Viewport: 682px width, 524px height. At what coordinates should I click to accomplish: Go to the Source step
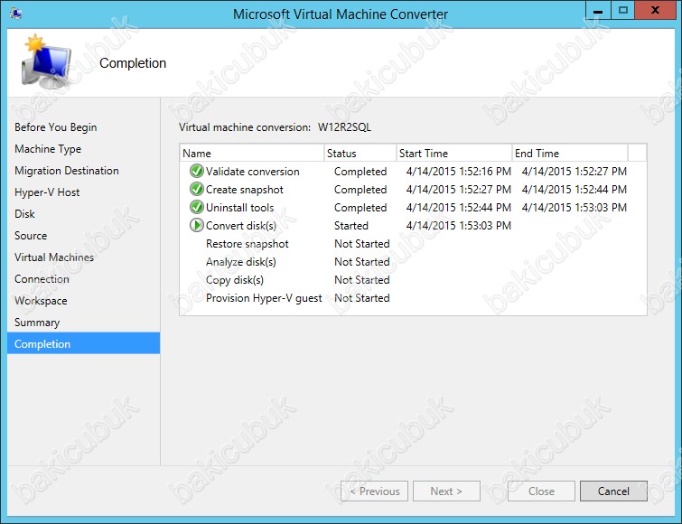click(31, 236)
